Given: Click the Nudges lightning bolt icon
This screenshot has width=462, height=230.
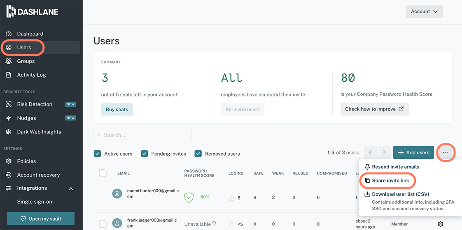Looking at the screenshot, I should [x=9, y=118].
